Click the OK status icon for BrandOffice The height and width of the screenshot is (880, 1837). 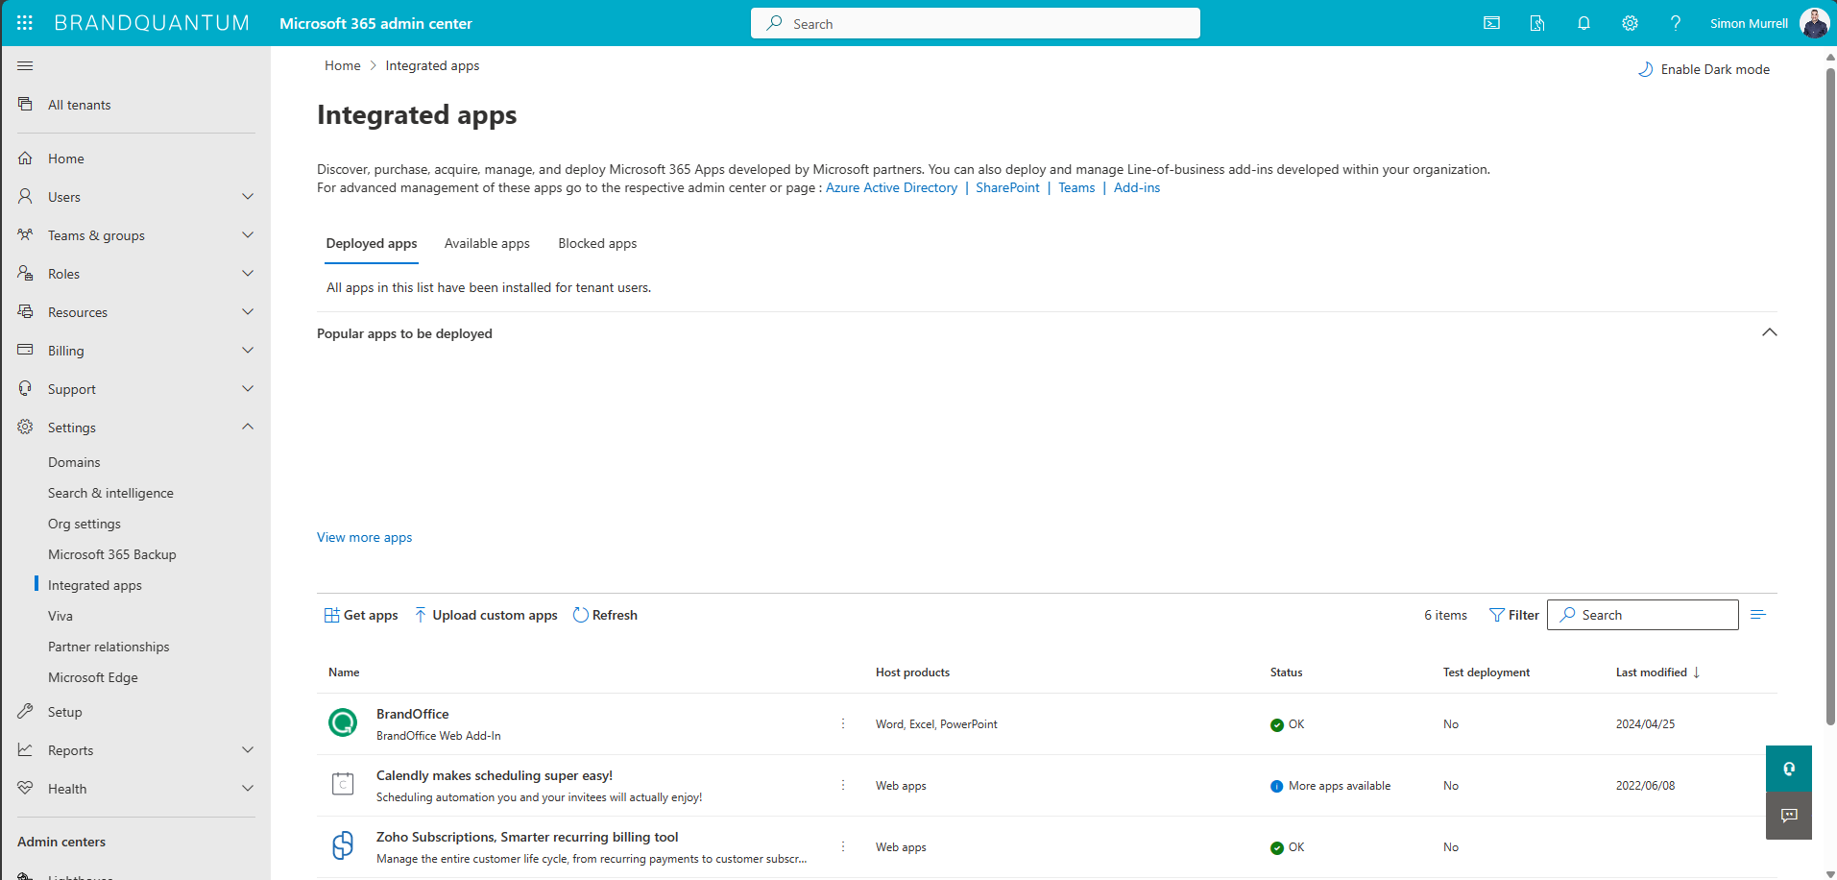coord(1277,725)
